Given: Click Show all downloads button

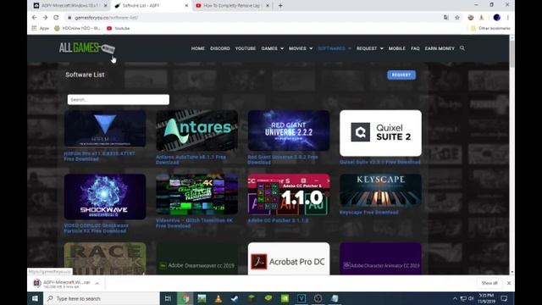Looking at the screenshot, I should pyautogui.click(x=489, y=283).
